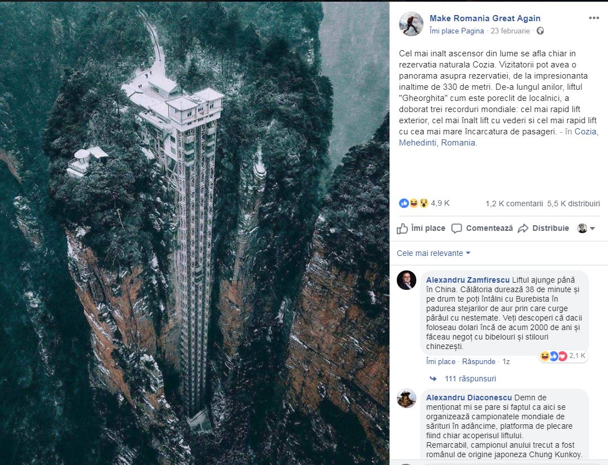Click the elevator photo
This screenshot has height=465, width=608.
coord(194,232)
